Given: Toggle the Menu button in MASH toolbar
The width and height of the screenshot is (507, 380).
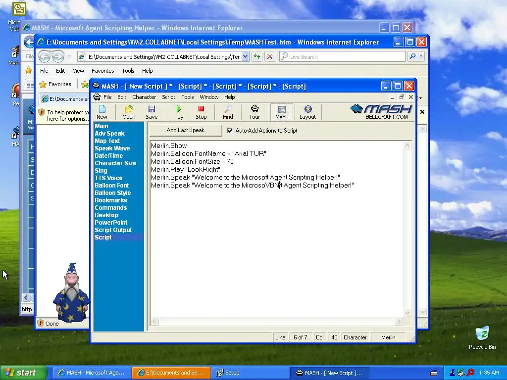Looking at the screenshot, I should [282, 112].
